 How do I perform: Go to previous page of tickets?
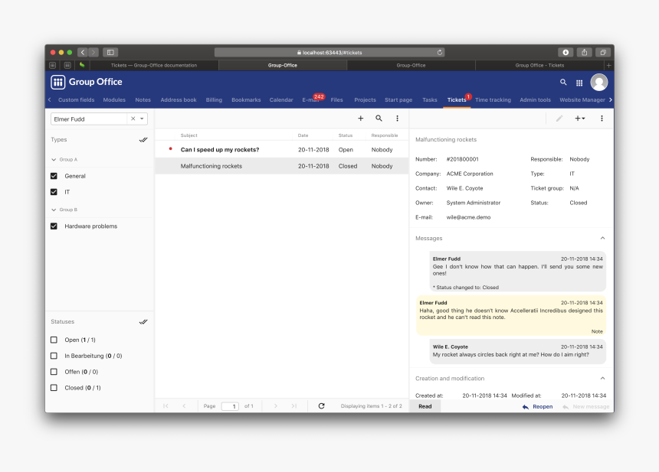coord(184,405)
